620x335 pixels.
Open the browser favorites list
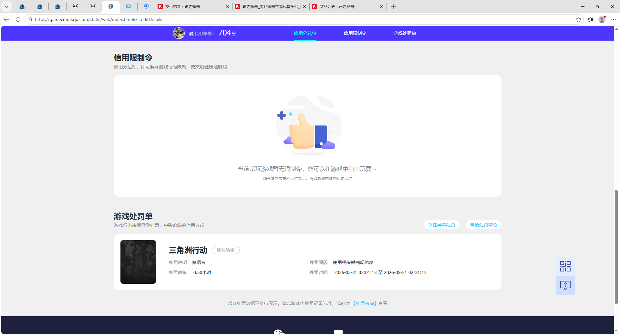(x=590, y=19)
